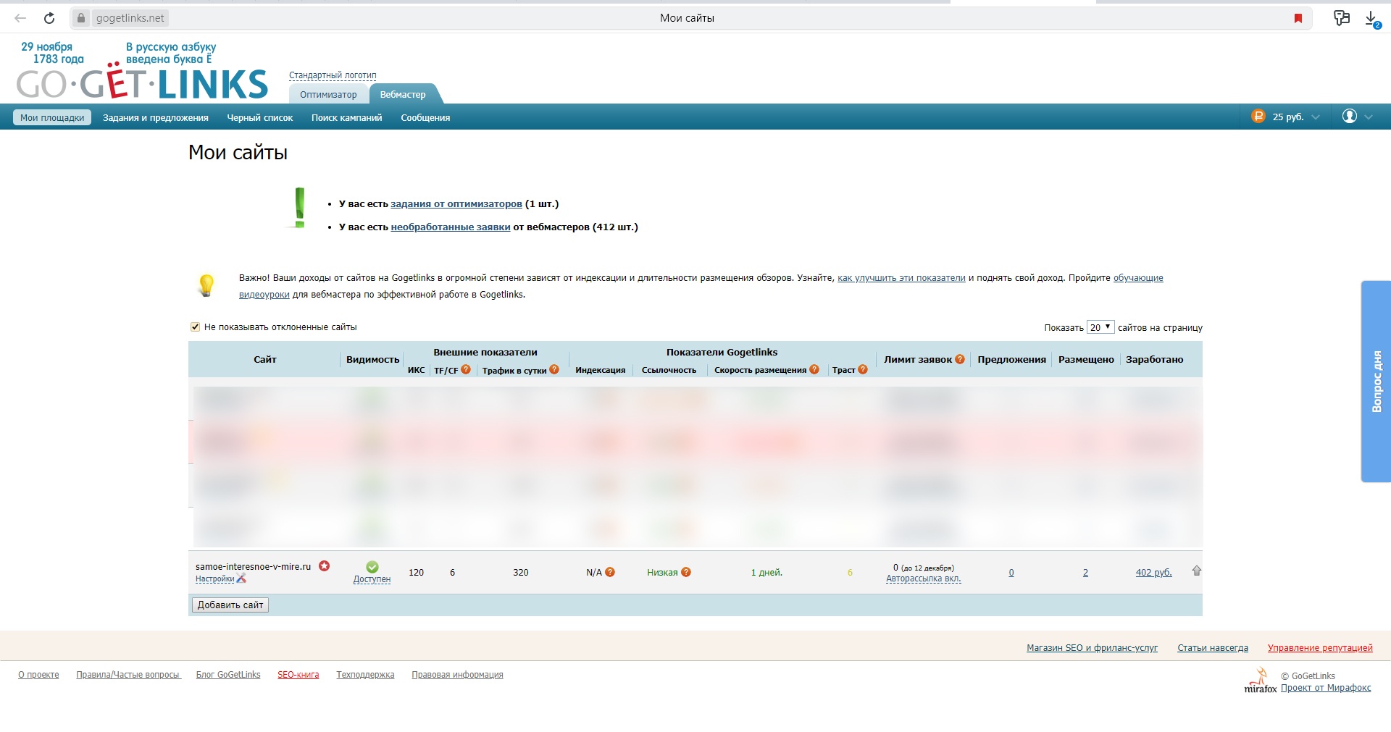Viewport: 1391px width, 732px height.
Task: Click the up-arrow icon at the site row end
Action: point(1197,571)
